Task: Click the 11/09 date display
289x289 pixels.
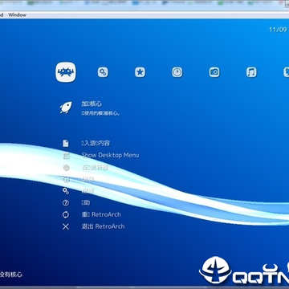Action: pos(278,30)
